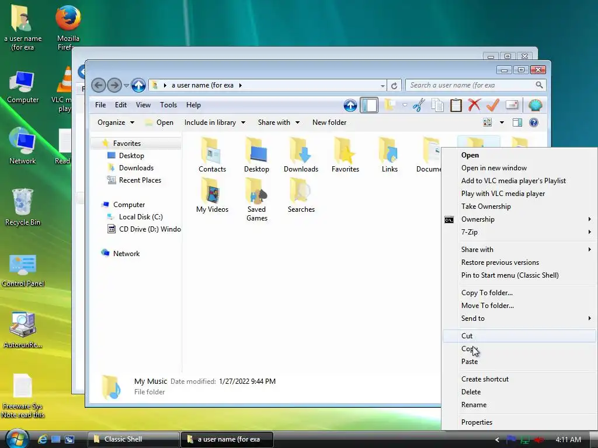Change your view icon button

tap(488, 123)
